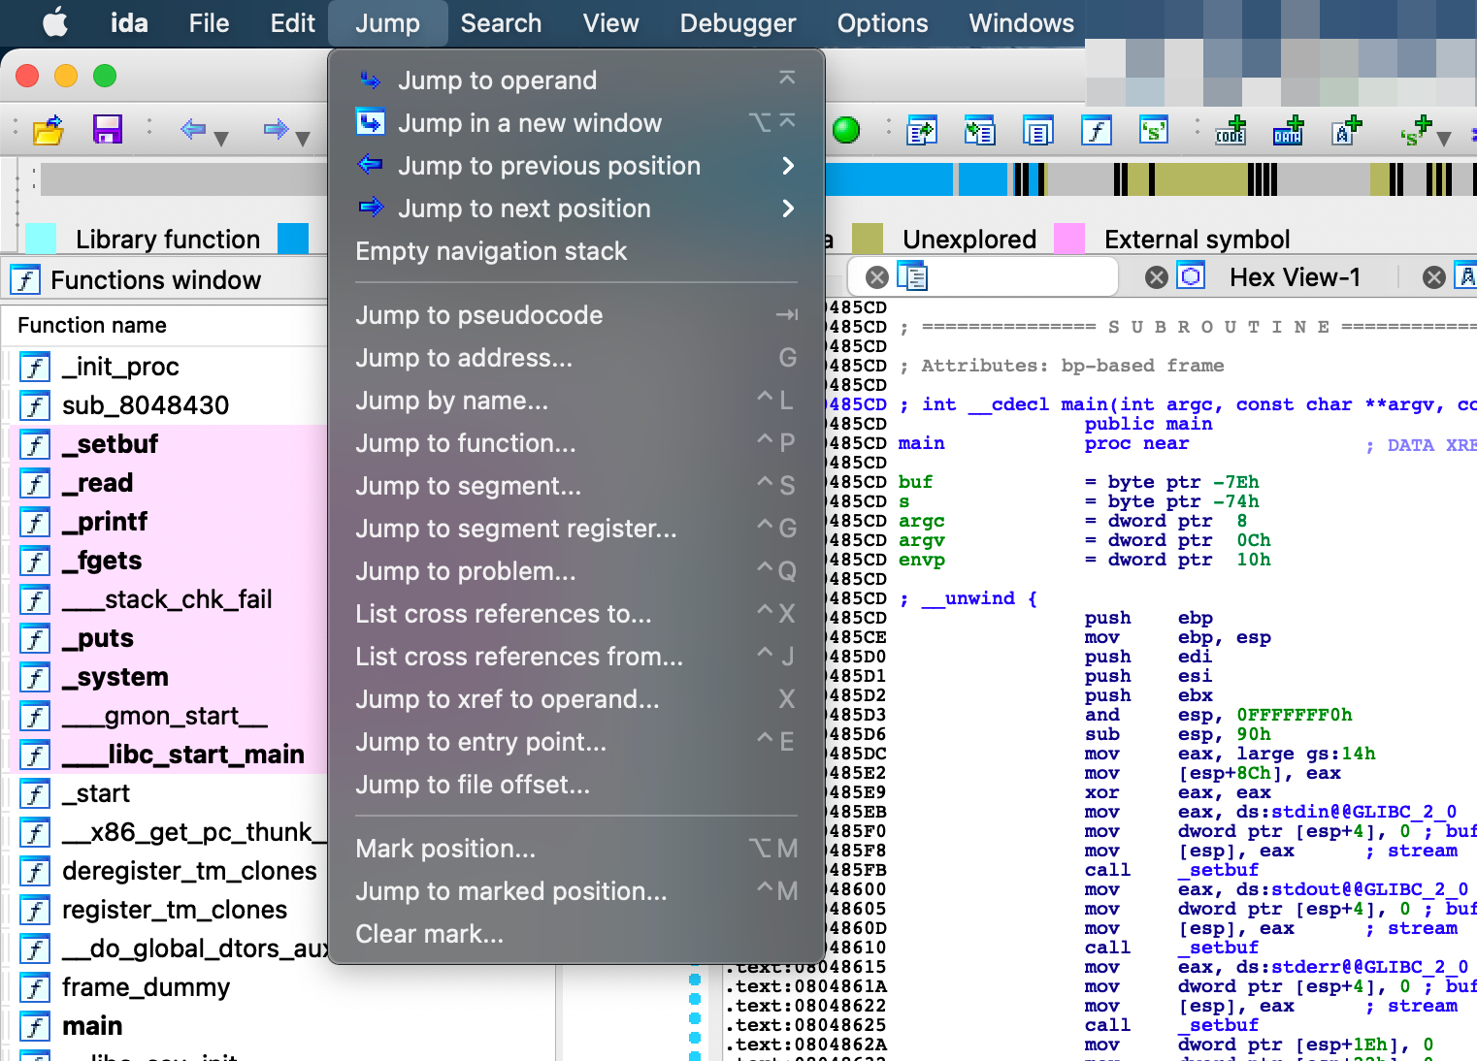
Task: Click the function icon beside _system
Action: point(35,677)
